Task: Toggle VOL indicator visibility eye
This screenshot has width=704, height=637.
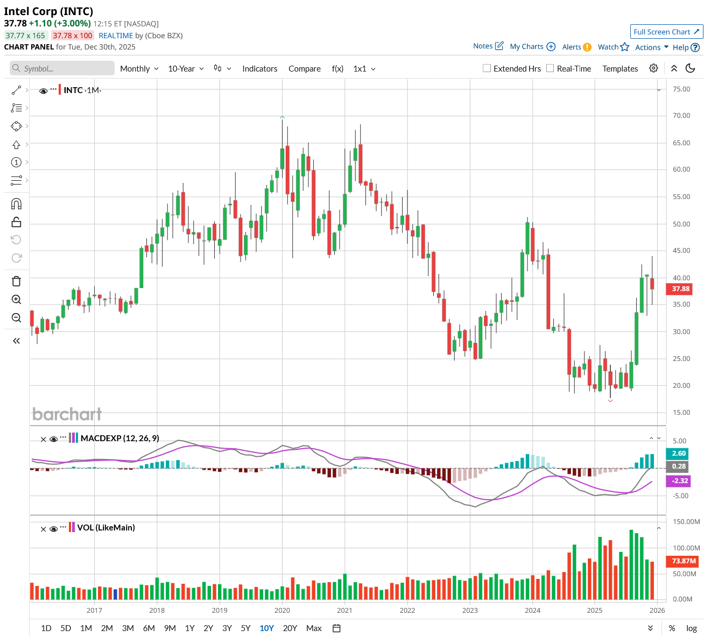Action: click(x=53, y=529)
